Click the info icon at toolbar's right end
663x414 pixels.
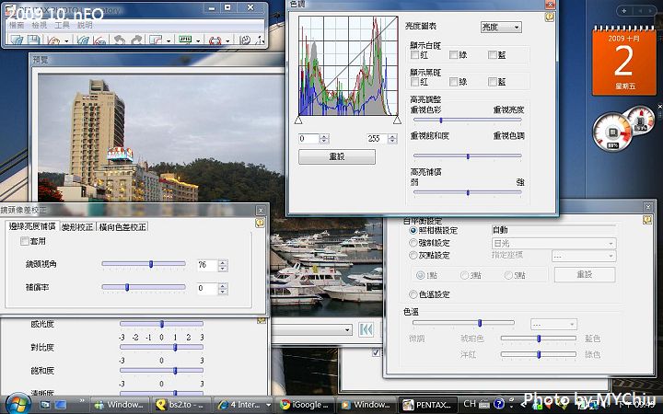pos(260,40)
